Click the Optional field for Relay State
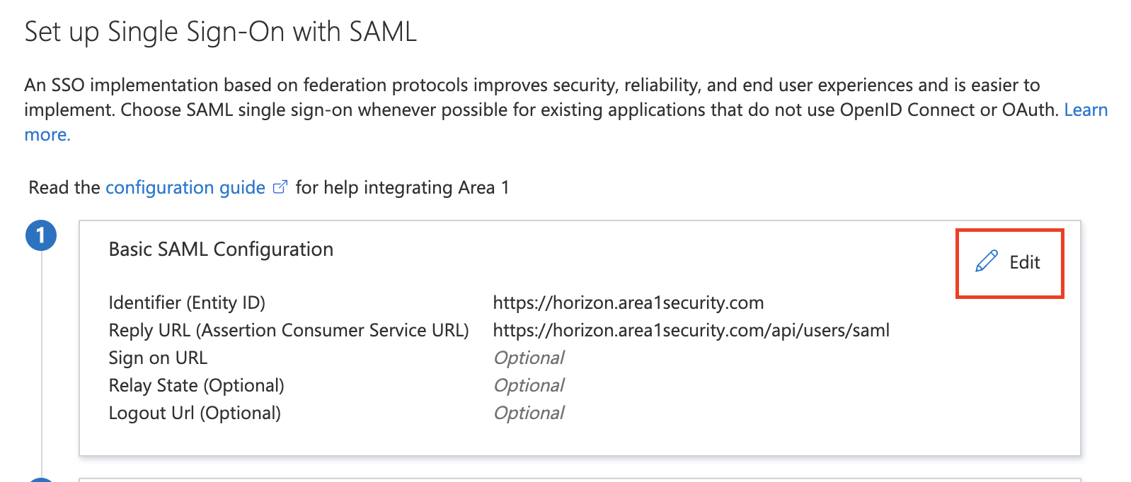 tap(529, 384)
